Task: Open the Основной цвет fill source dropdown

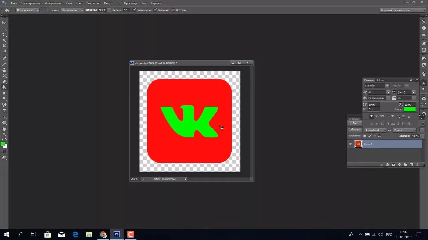Action: pyautogui.click(x=28, y=10)
